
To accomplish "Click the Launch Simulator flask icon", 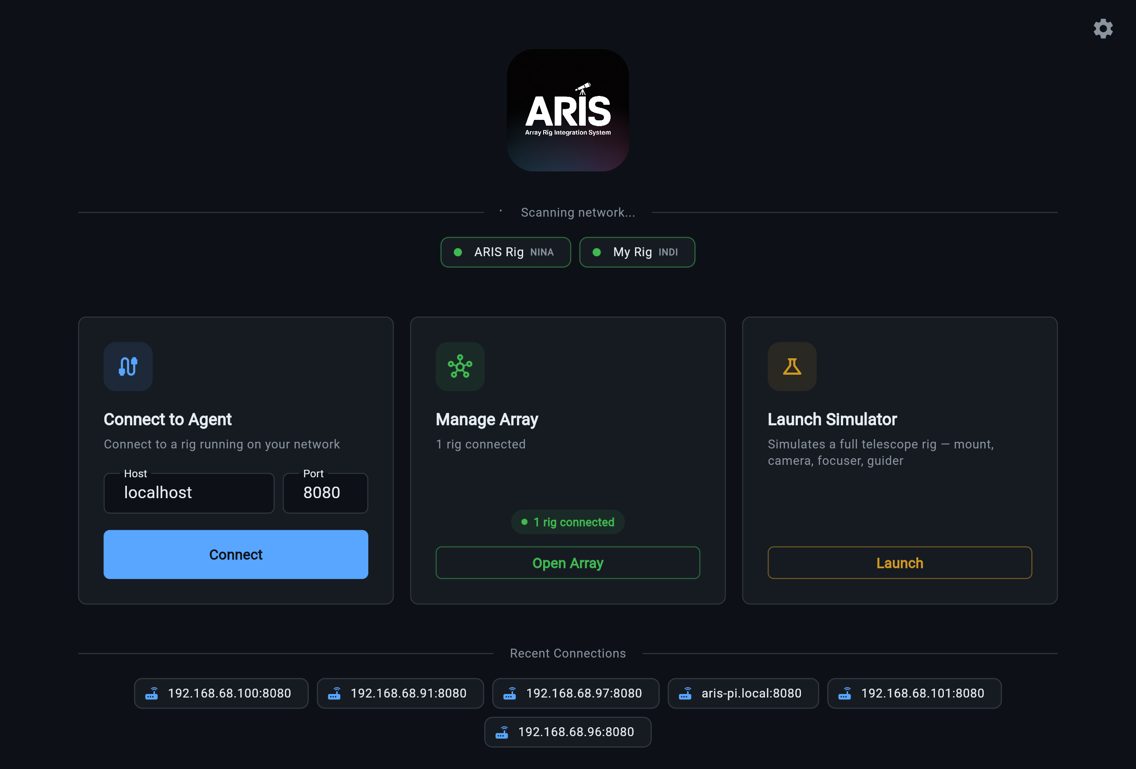I will (792, 366).
